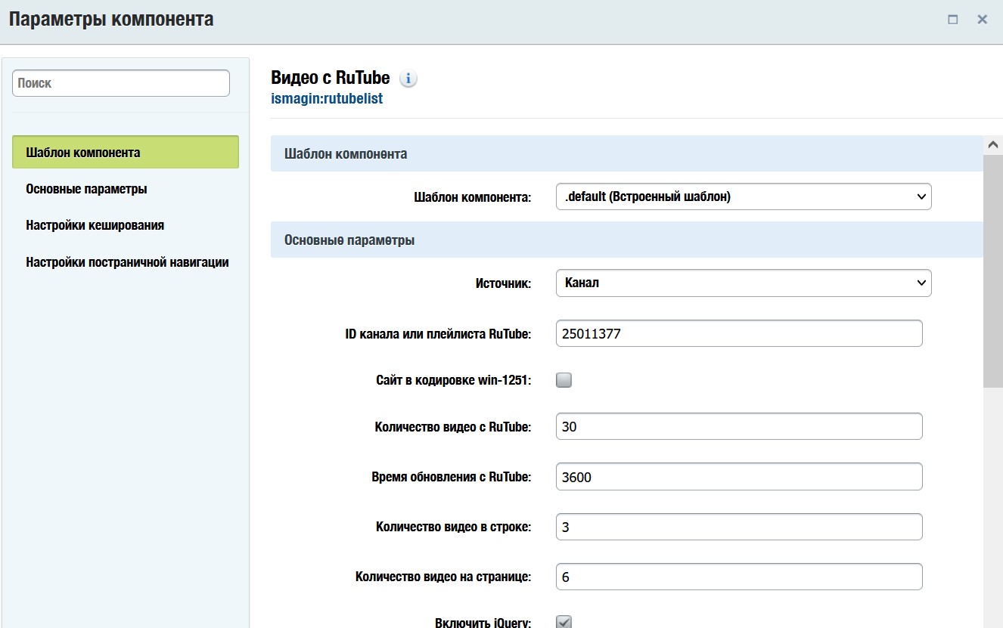Click the Время обновления с RuTube field
Viewport: 1003px width, 628px height.
pyautogui.click(x=738, y=477)
